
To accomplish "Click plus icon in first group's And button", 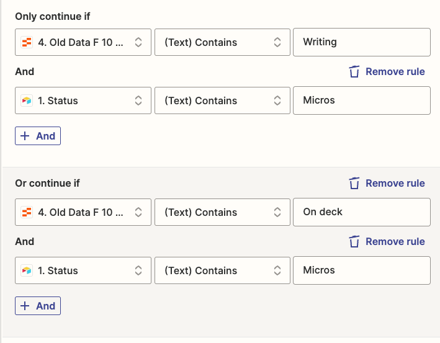I will point(25,136).
